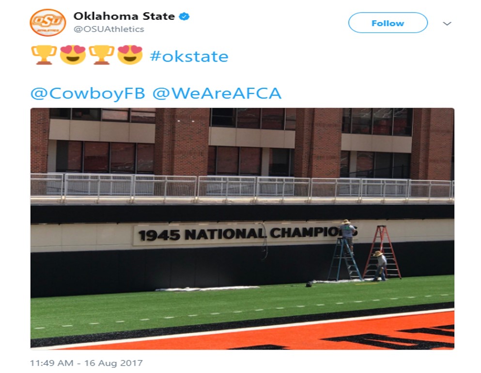Visit the @WeAreAFCA mention

[217, 93]
